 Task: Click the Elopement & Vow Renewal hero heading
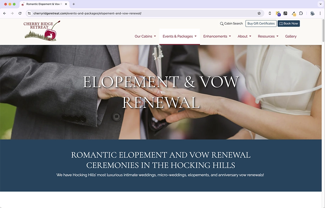[x=161, y=92]
